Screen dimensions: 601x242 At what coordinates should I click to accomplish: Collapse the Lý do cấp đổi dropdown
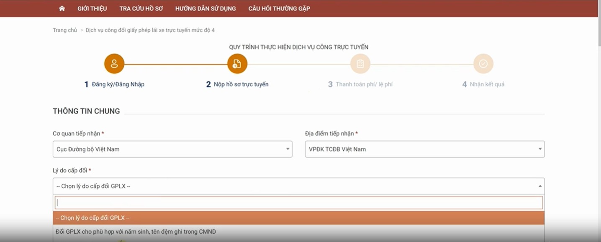[x=298, y=186]
